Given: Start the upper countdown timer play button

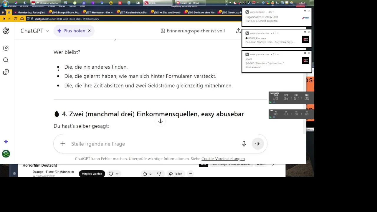Looking at the screenshot, I should [x=271, y=102].
